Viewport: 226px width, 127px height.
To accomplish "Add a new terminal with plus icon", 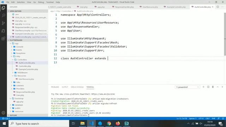I will point(203,87).
